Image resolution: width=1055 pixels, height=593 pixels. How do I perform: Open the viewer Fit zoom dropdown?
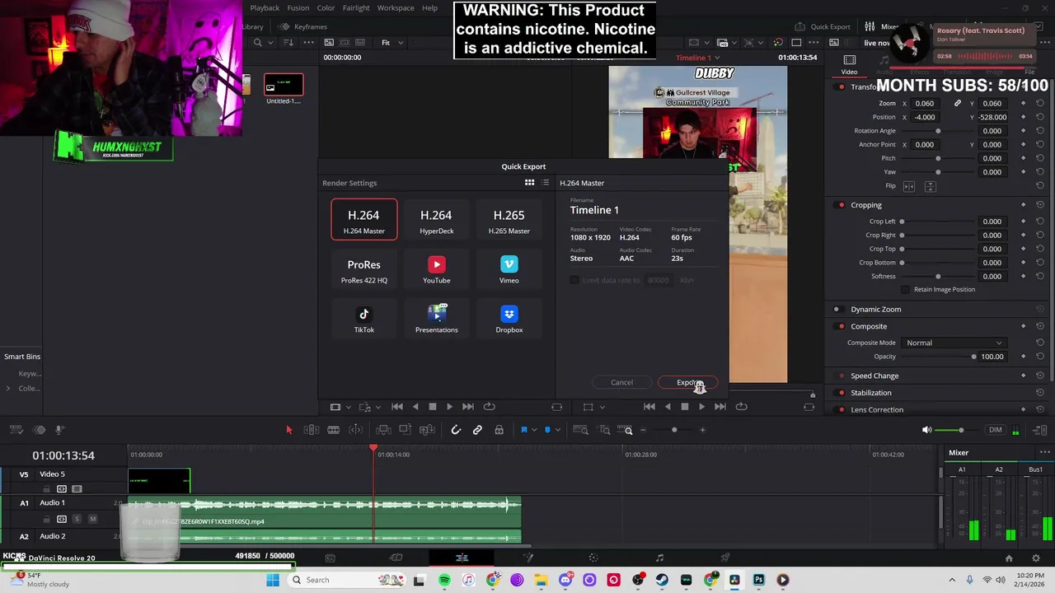392,43
